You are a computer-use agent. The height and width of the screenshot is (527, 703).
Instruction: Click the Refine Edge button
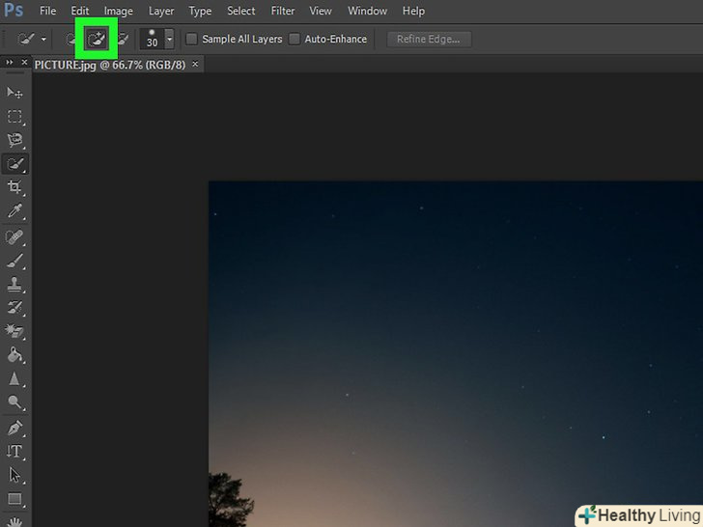429,40
